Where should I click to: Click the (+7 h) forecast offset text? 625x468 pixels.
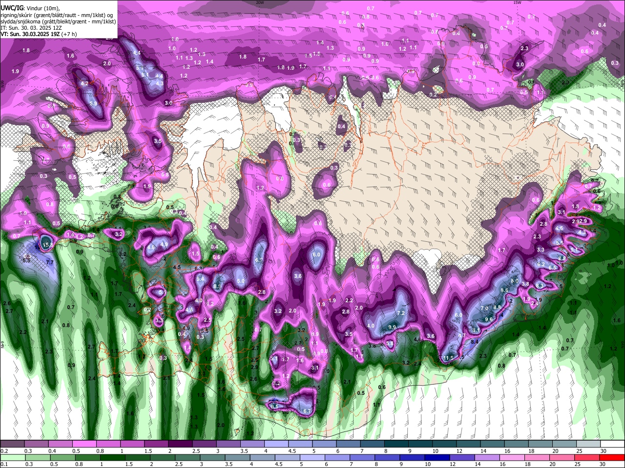pyautogui.click(x=68, y=34)
